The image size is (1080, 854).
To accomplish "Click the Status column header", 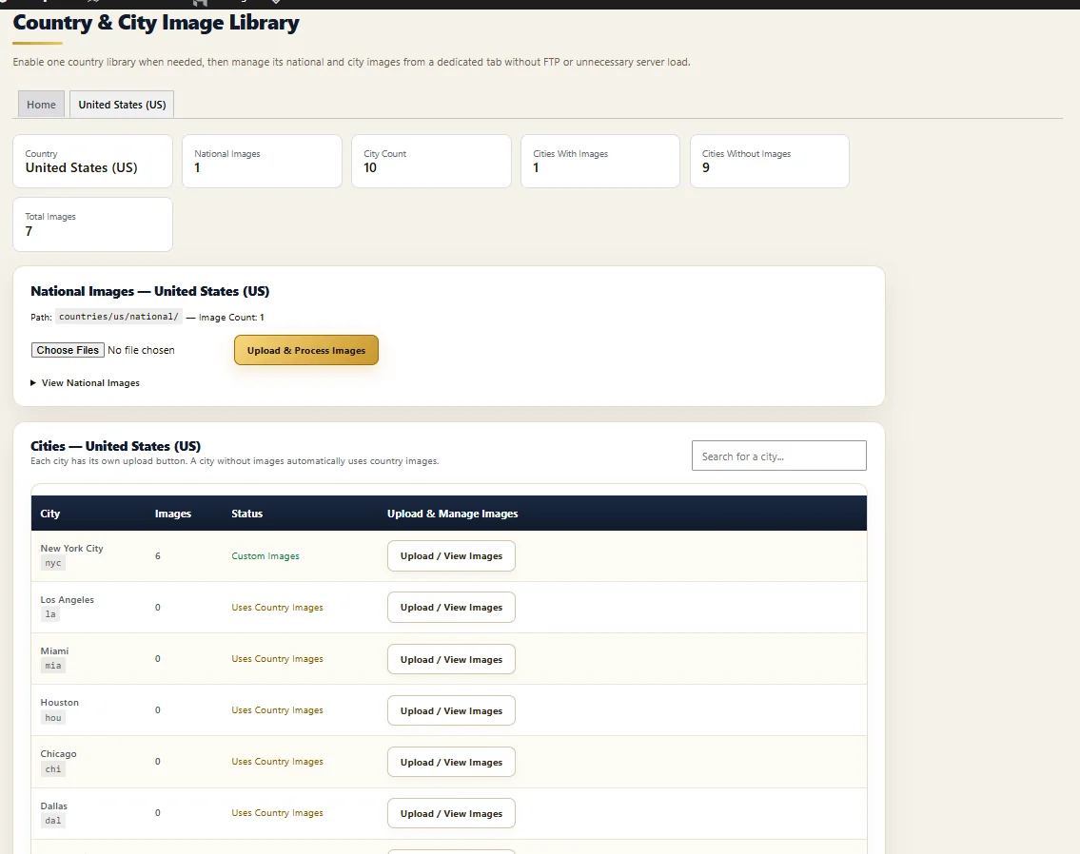I will pos(247,514).
